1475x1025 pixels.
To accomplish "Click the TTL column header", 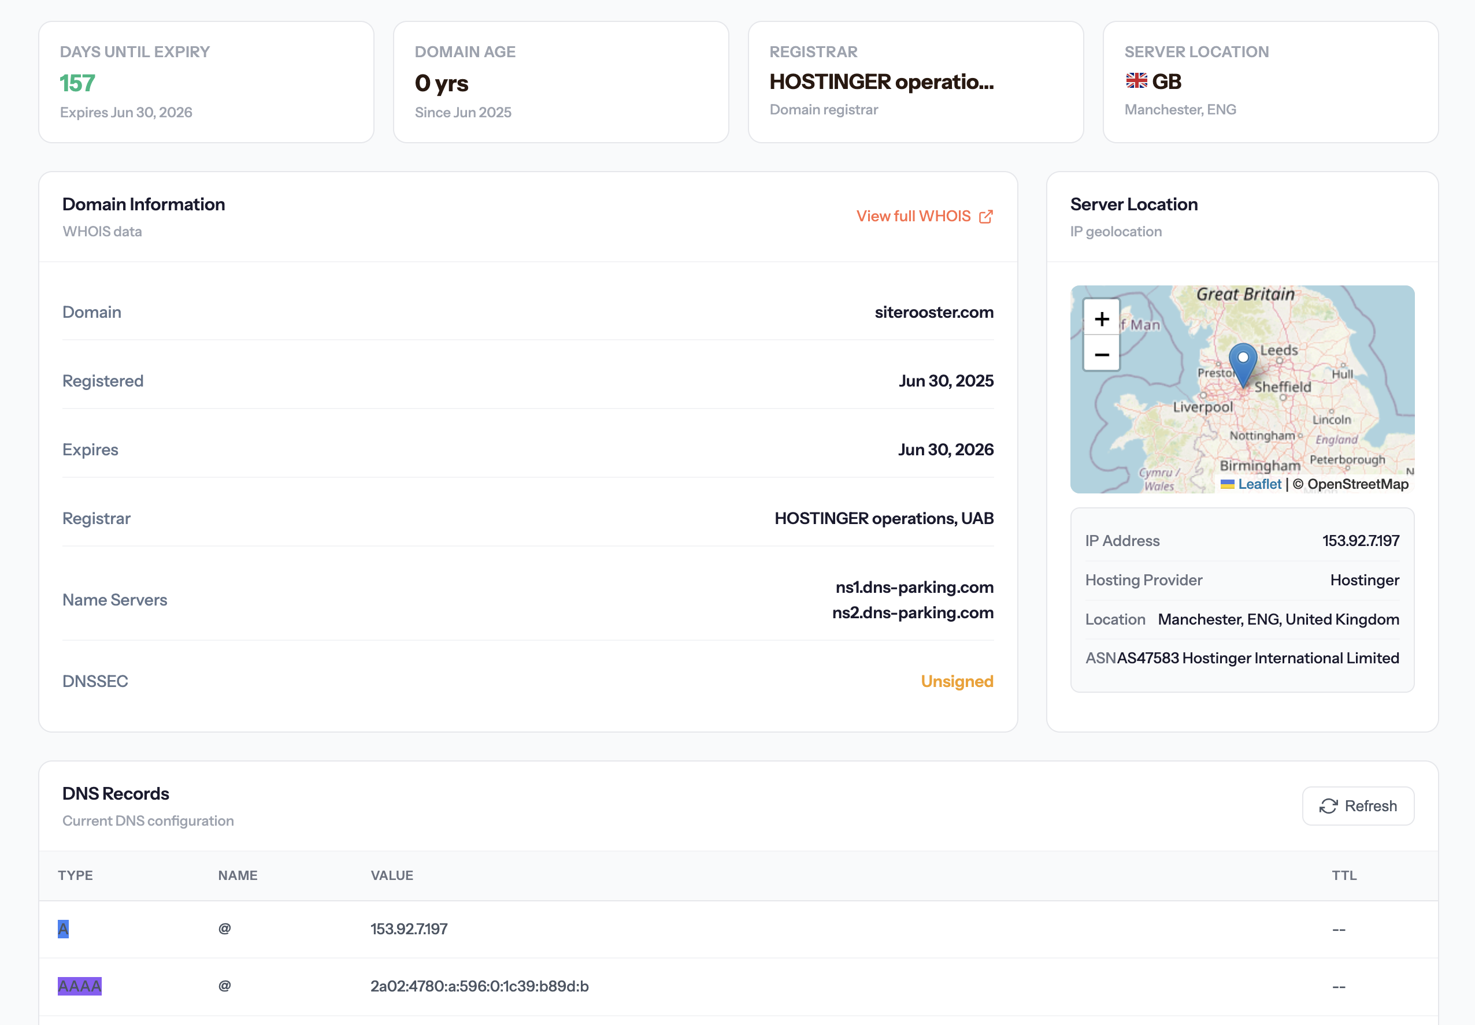I will pos(1343,875).
